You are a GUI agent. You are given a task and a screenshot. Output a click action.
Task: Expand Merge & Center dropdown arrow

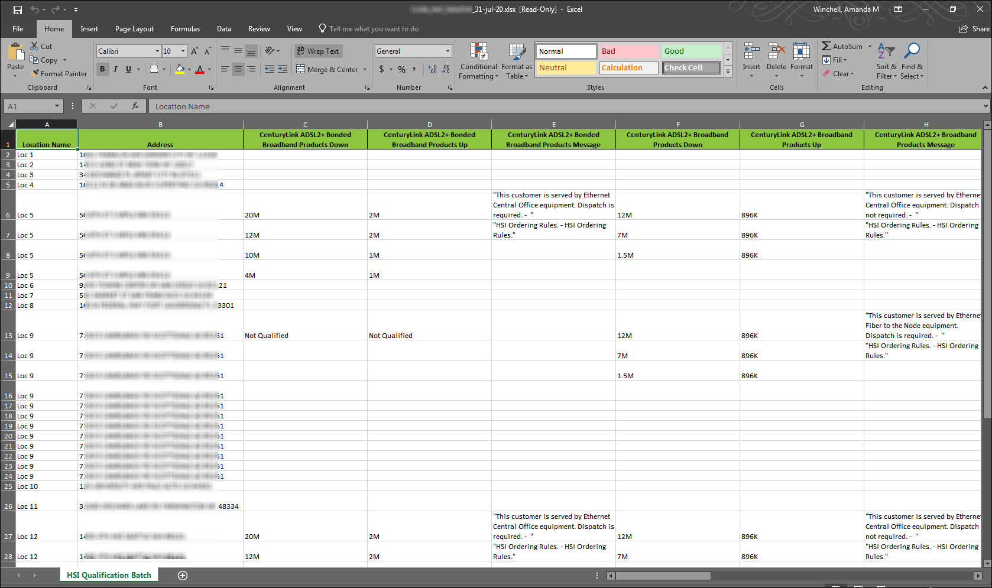click(365, 70)
